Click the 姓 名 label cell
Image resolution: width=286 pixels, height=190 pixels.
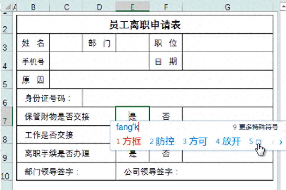coord(33,43)
